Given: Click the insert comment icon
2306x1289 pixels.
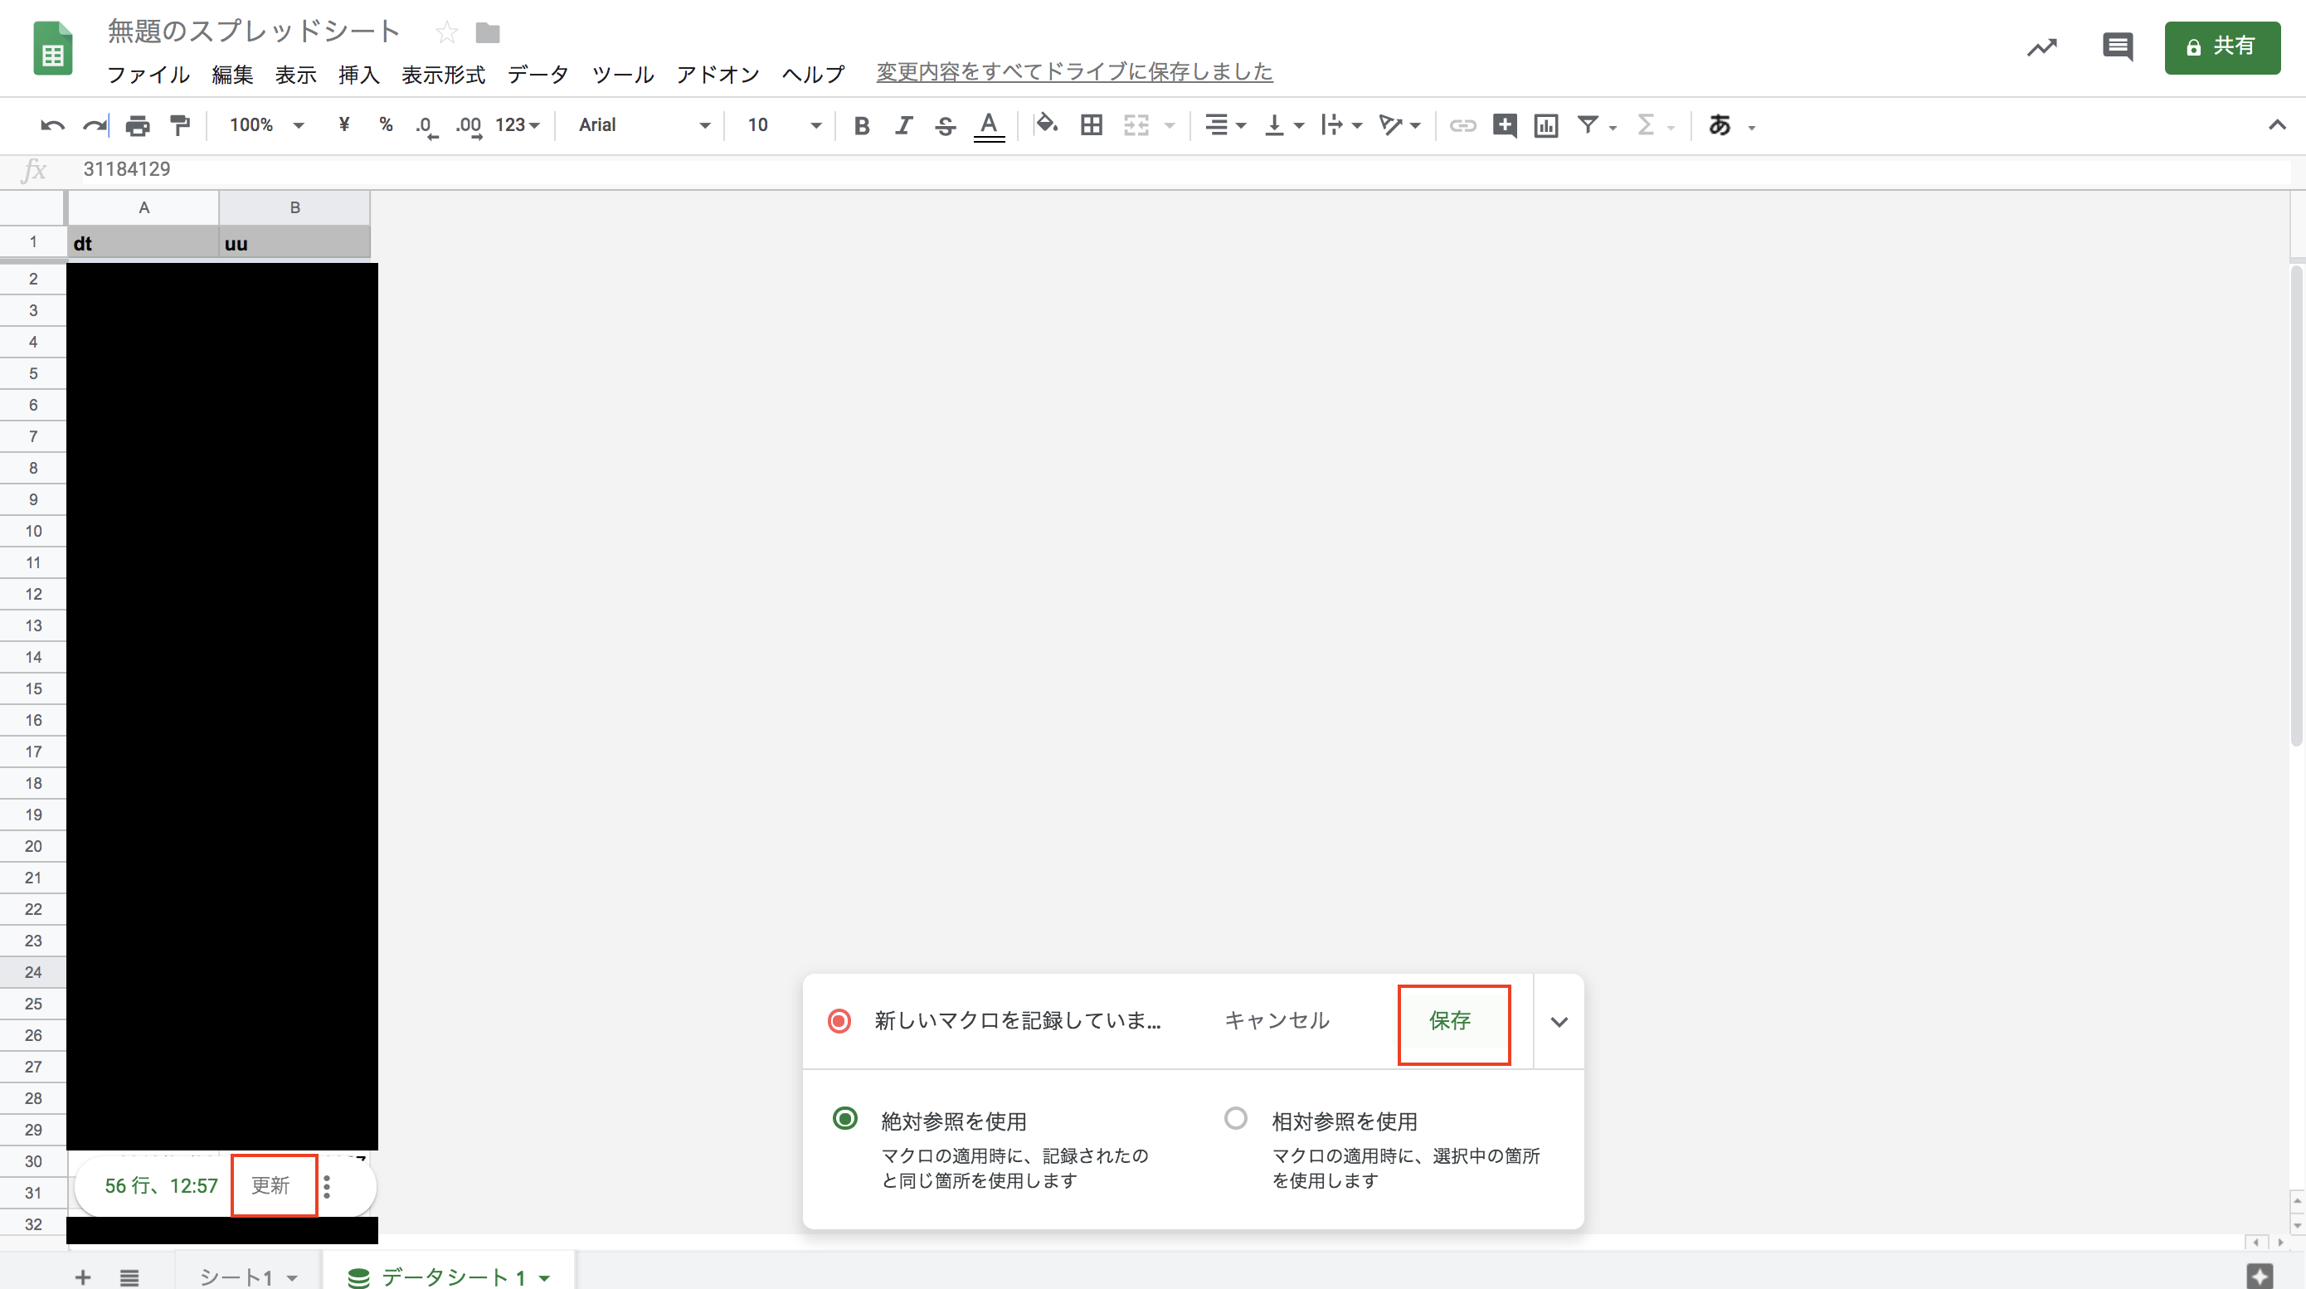Looking at the screenshot, I should [1505, 125].
